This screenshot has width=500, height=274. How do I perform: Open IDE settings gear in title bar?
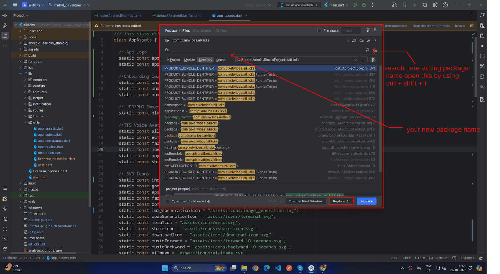click(435, 5)
